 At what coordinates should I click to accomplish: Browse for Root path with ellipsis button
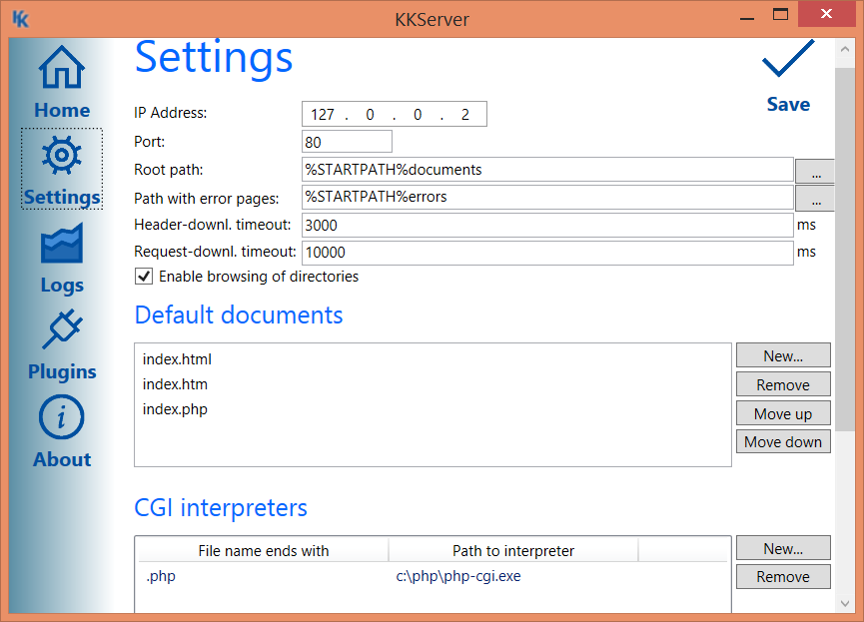815,171
